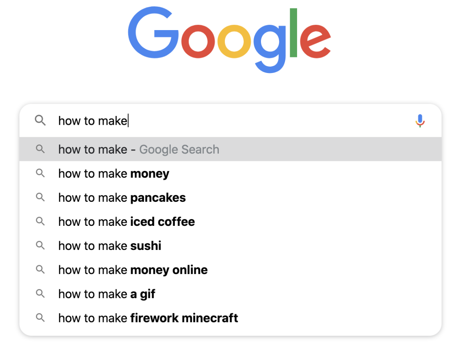Image resolution: width=453 pixels, height=349 pixels.
Task: Click the search icon next to the pancakes suggestion
Action: pos(40,197)
